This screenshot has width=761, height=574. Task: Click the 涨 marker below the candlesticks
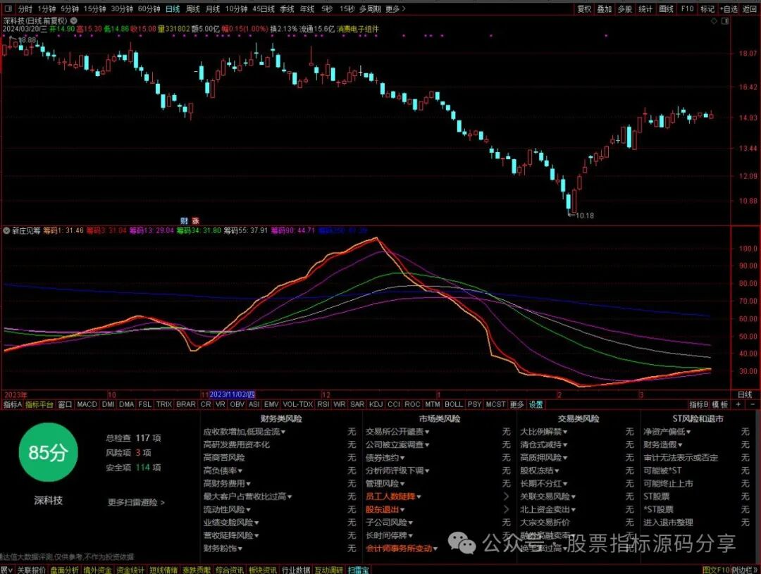tap(195, 220)
